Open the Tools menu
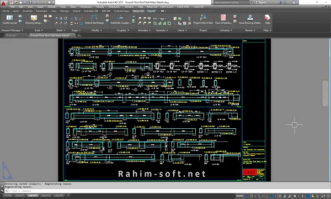Image resolution: width=331 pixels, height=199 pixels. pyautogui.click(x=63, y=7)
